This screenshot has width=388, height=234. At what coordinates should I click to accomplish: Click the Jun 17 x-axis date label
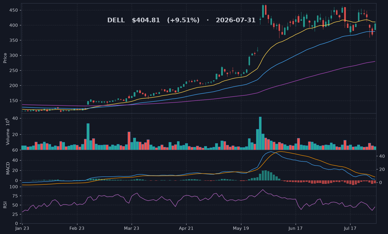[296, 228]
